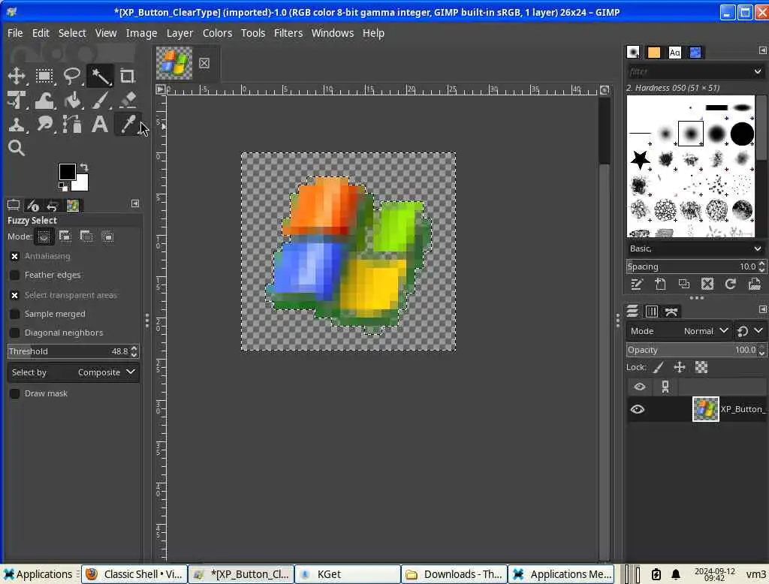Select the Rectangle Select tool

[x=44, y=76]
